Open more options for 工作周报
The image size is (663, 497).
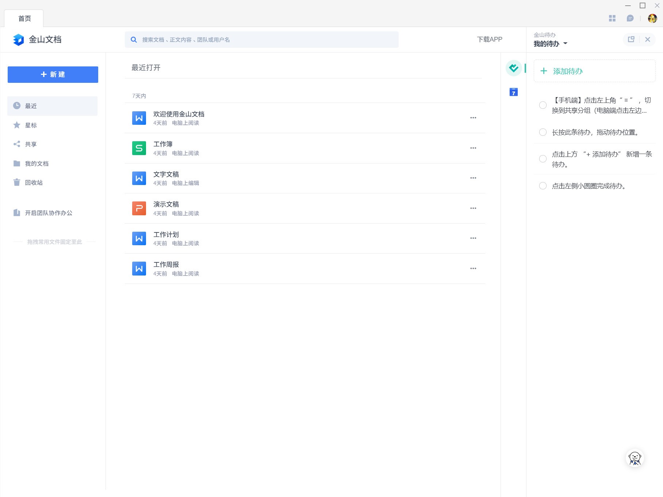[x=473, y=269]
